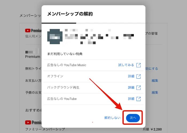Click 編集 in the 予備のお支払い row

click(x=155, y=93)
